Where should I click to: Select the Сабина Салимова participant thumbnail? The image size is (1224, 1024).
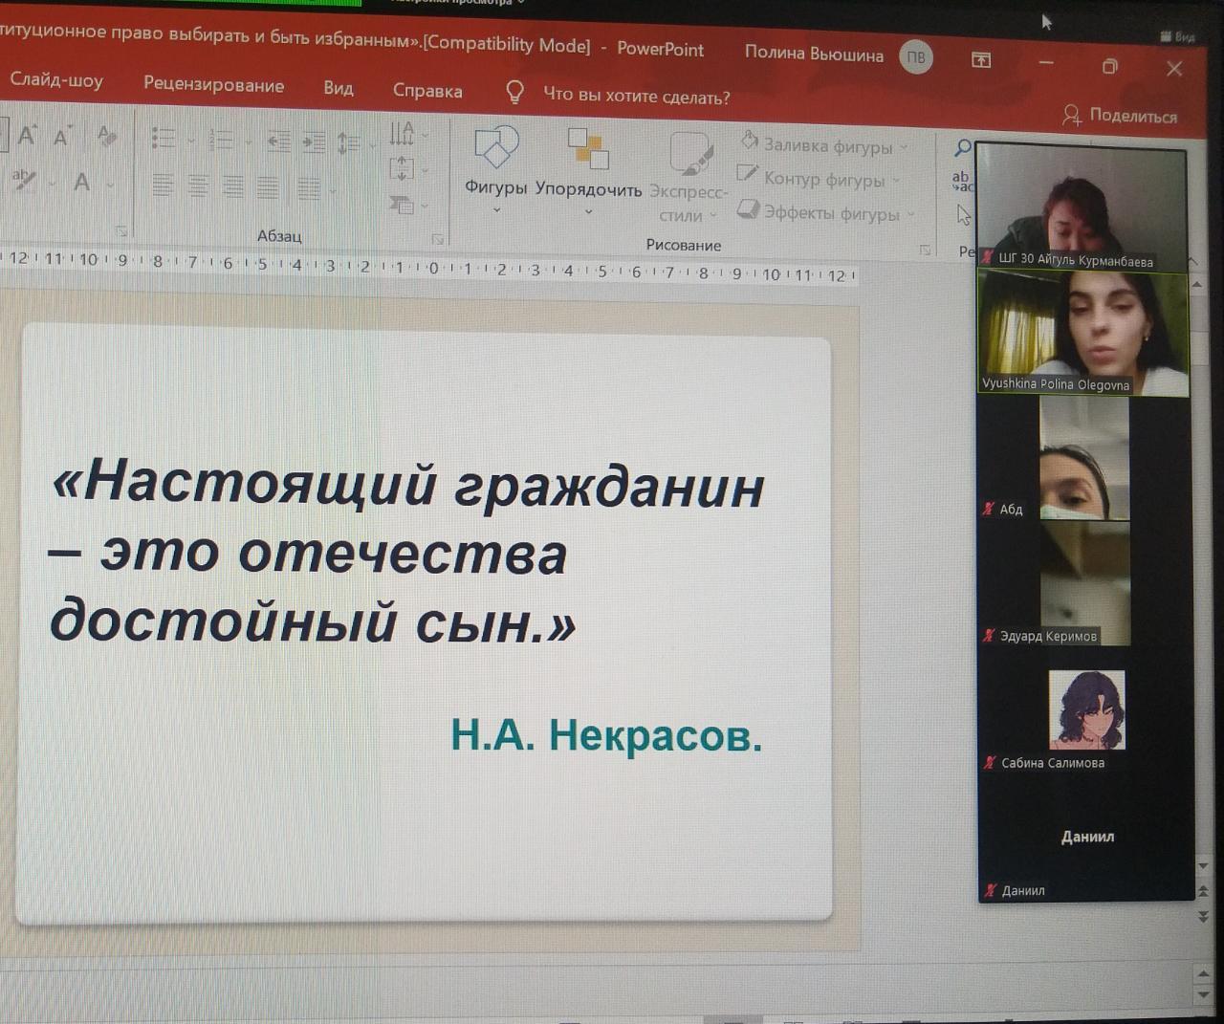(1086, 710)
